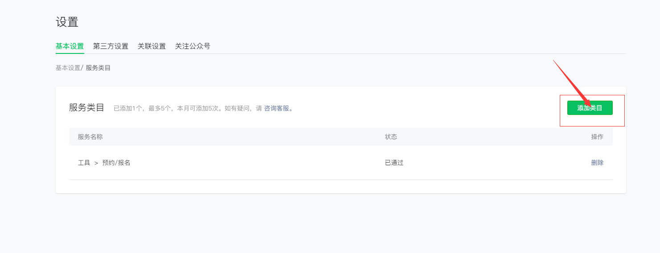Click the 已添加1个 quota hint text
The width and height of the screenshot is (660, 253).
coord(128,108)
